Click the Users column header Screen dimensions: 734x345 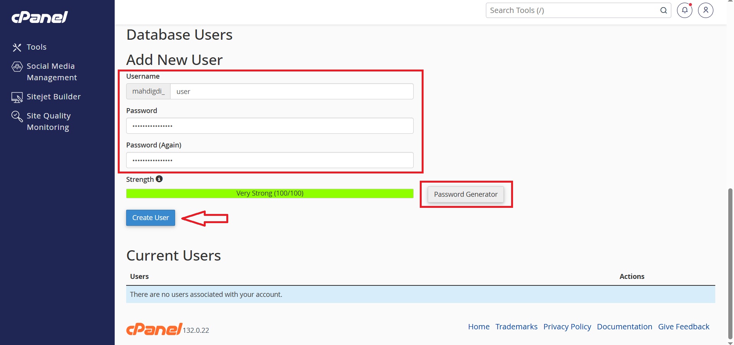click(139, 276)
